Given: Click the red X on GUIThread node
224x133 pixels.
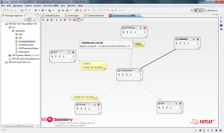Looking at the screenshot, I should pos(145,28).
